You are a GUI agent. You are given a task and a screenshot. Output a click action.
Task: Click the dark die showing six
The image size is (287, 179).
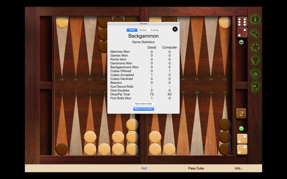pos(242,22)
